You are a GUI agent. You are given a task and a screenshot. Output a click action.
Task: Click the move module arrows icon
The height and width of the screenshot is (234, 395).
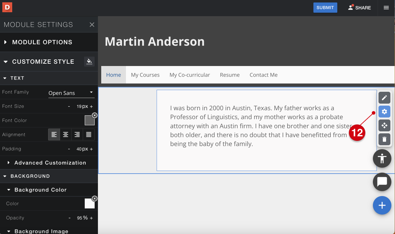point(384,125)
